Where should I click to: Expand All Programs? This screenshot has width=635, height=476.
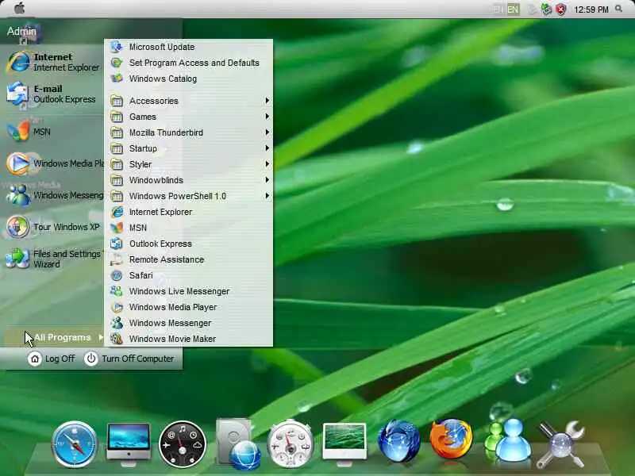tap(54, 337)
